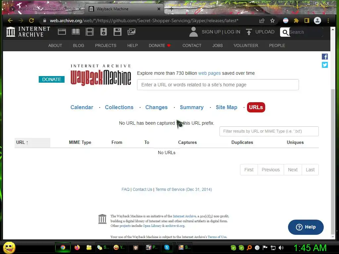Image resolution: width=339 pixels, height=254 pixels.
Task: Go back with the browser back arrow
Action: (x=10, y=21)
